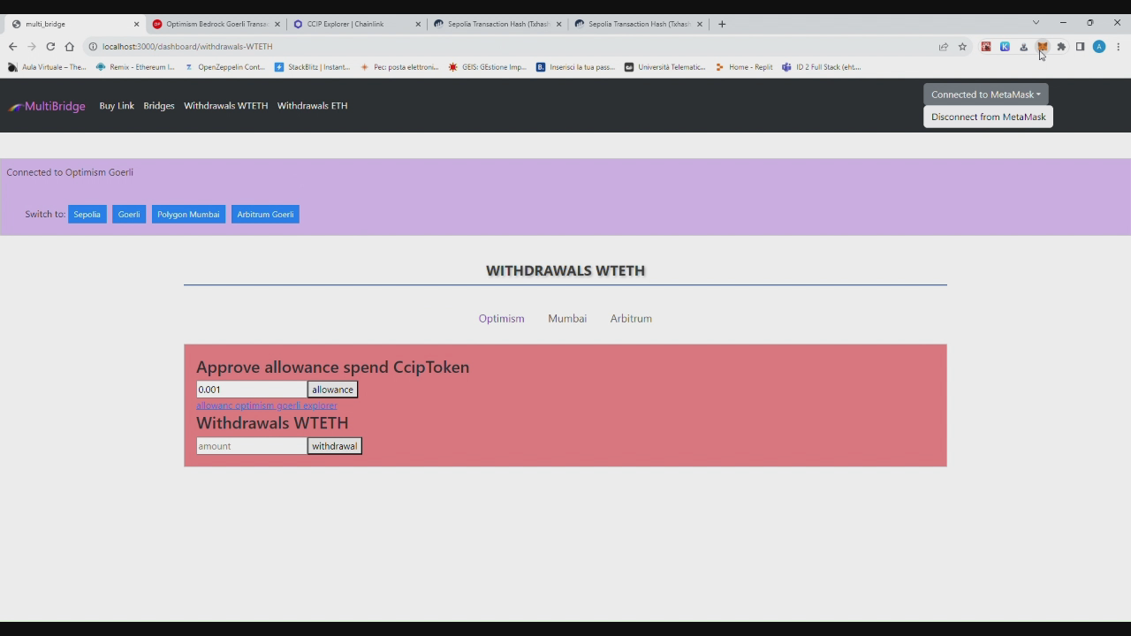Image resolution: width=1131 pixels, height=636 pixels.
Task: Open the Bridges nav item
Action: coord(159,106)
